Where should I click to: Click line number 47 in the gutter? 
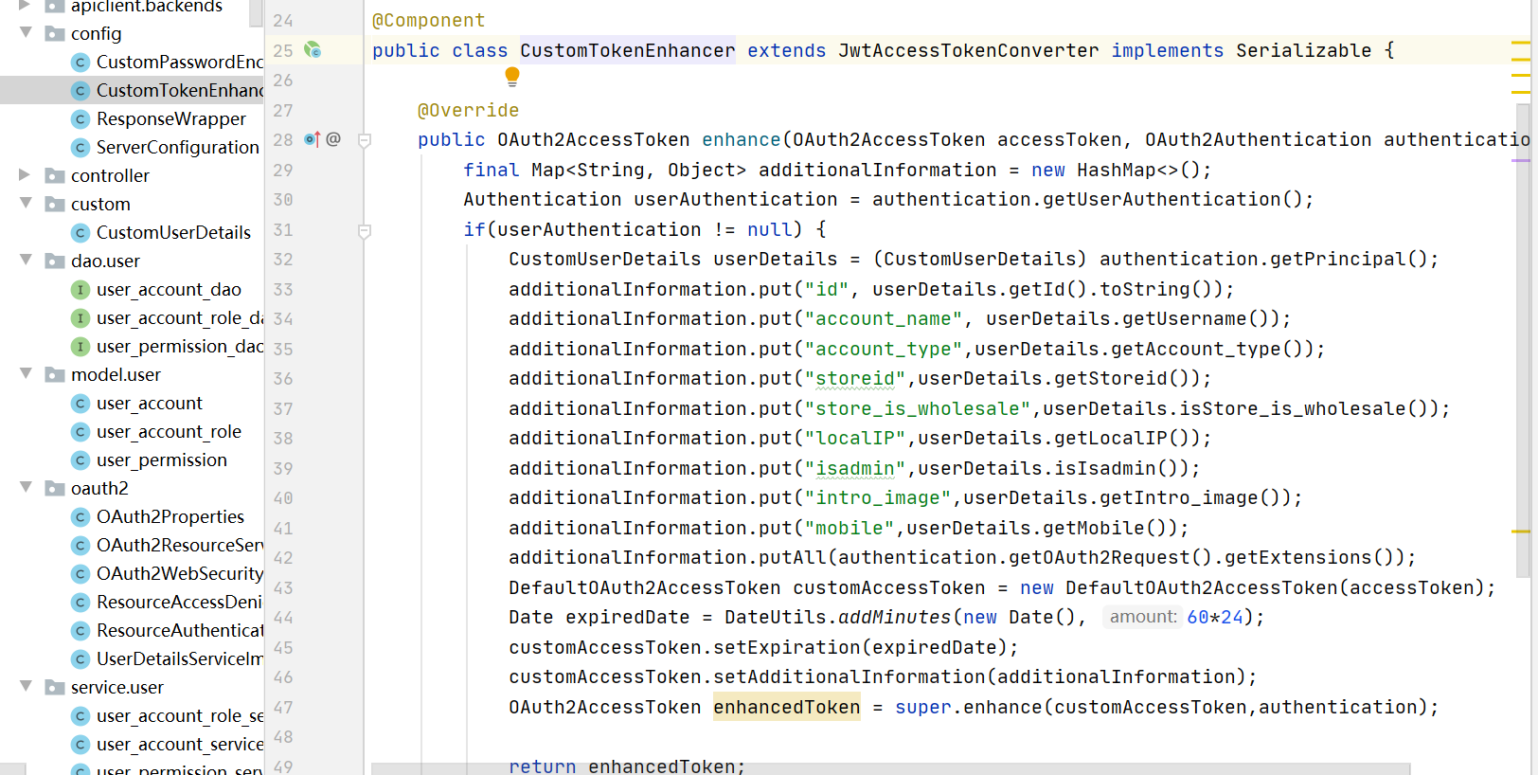point(283,708)
